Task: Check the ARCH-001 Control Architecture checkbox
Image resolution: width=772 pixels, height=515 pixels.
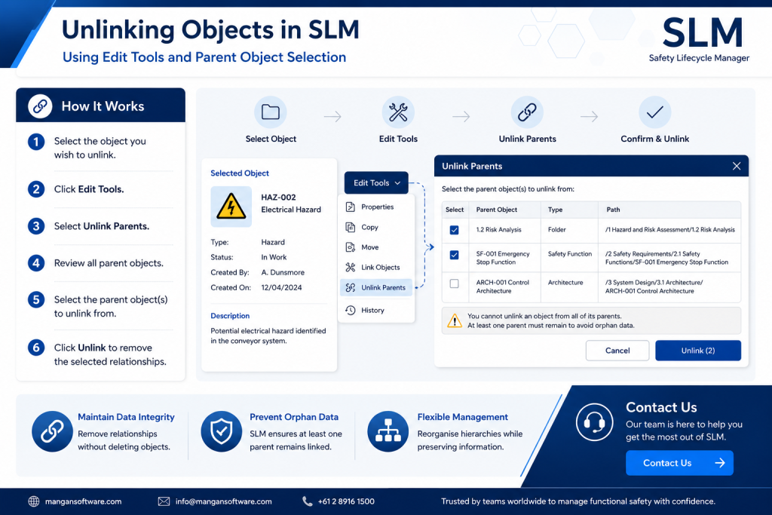Action: tap(454, 284)
